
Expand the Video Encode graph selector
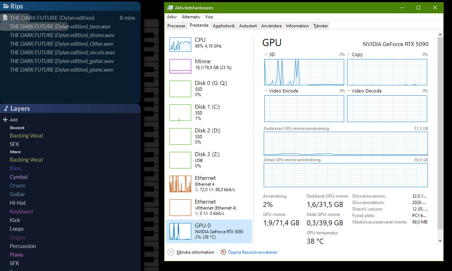click(266, 91)
